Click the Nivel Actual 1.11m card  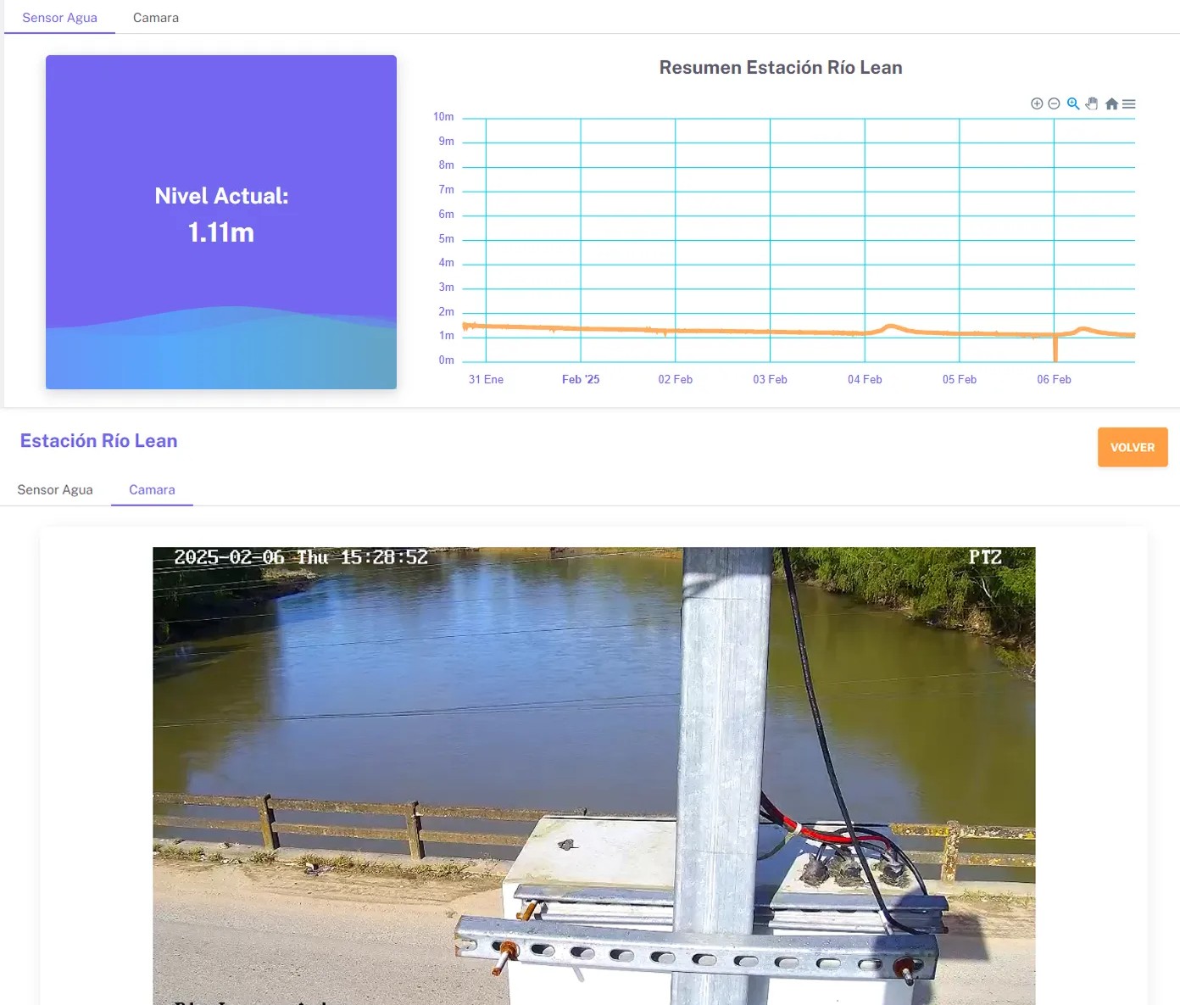221,222
